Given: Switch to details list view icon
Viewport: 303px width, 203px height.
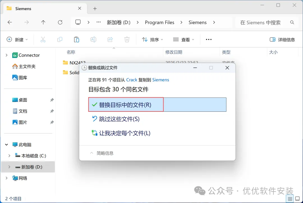Looking at the screenshot, I should point(290,199).
